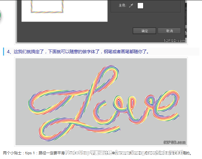Viewport: 202px width, 159px height.
Task: Click the rainbow square preview in dialog
Action: [47, 7]
